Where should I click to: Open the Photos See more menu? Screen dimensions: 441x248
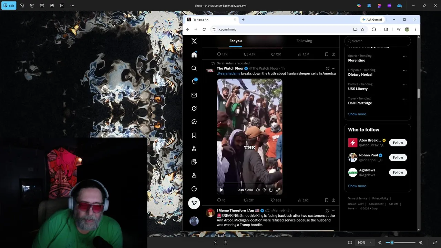click(72, 6)
